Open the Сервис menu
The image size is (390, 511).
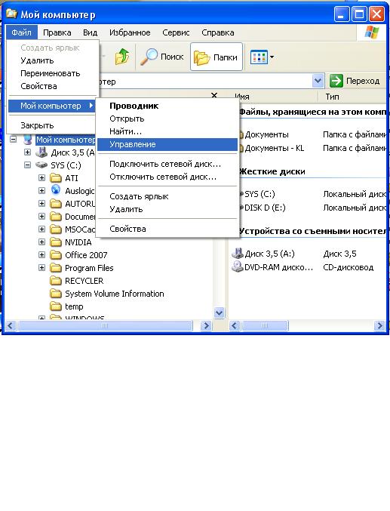(176, 32)
